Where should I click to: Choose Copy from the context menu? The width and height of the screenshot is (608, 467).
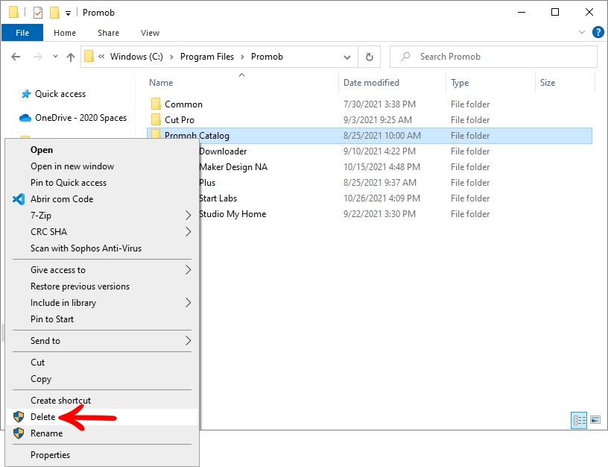coord(102,379)
